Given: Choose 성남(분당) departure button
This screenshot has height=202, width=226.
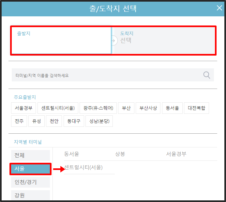Looking at the screenshot, I should pyautogui.click(x=99, y=121).
